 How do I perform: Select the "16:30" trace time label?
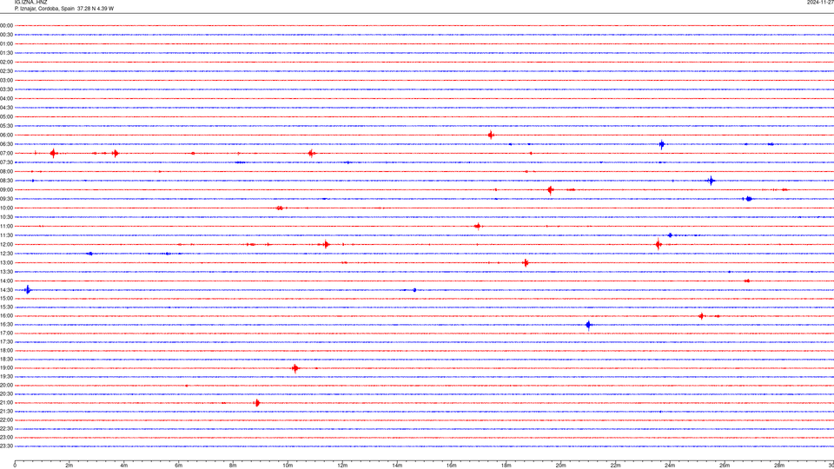click(6, 324)
